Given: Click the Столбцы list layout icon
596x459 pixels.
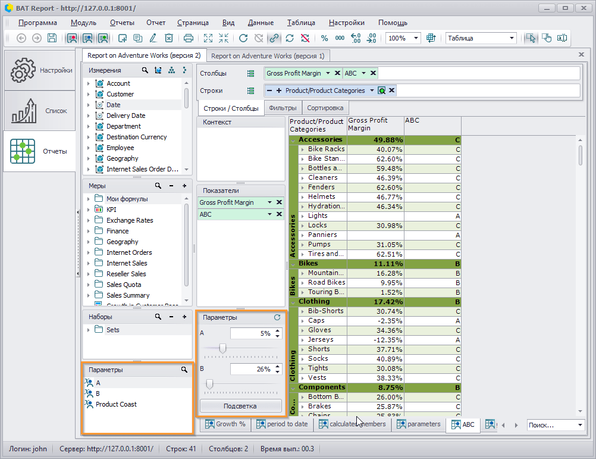Looking at the screenshot, I should click(250, 73).
